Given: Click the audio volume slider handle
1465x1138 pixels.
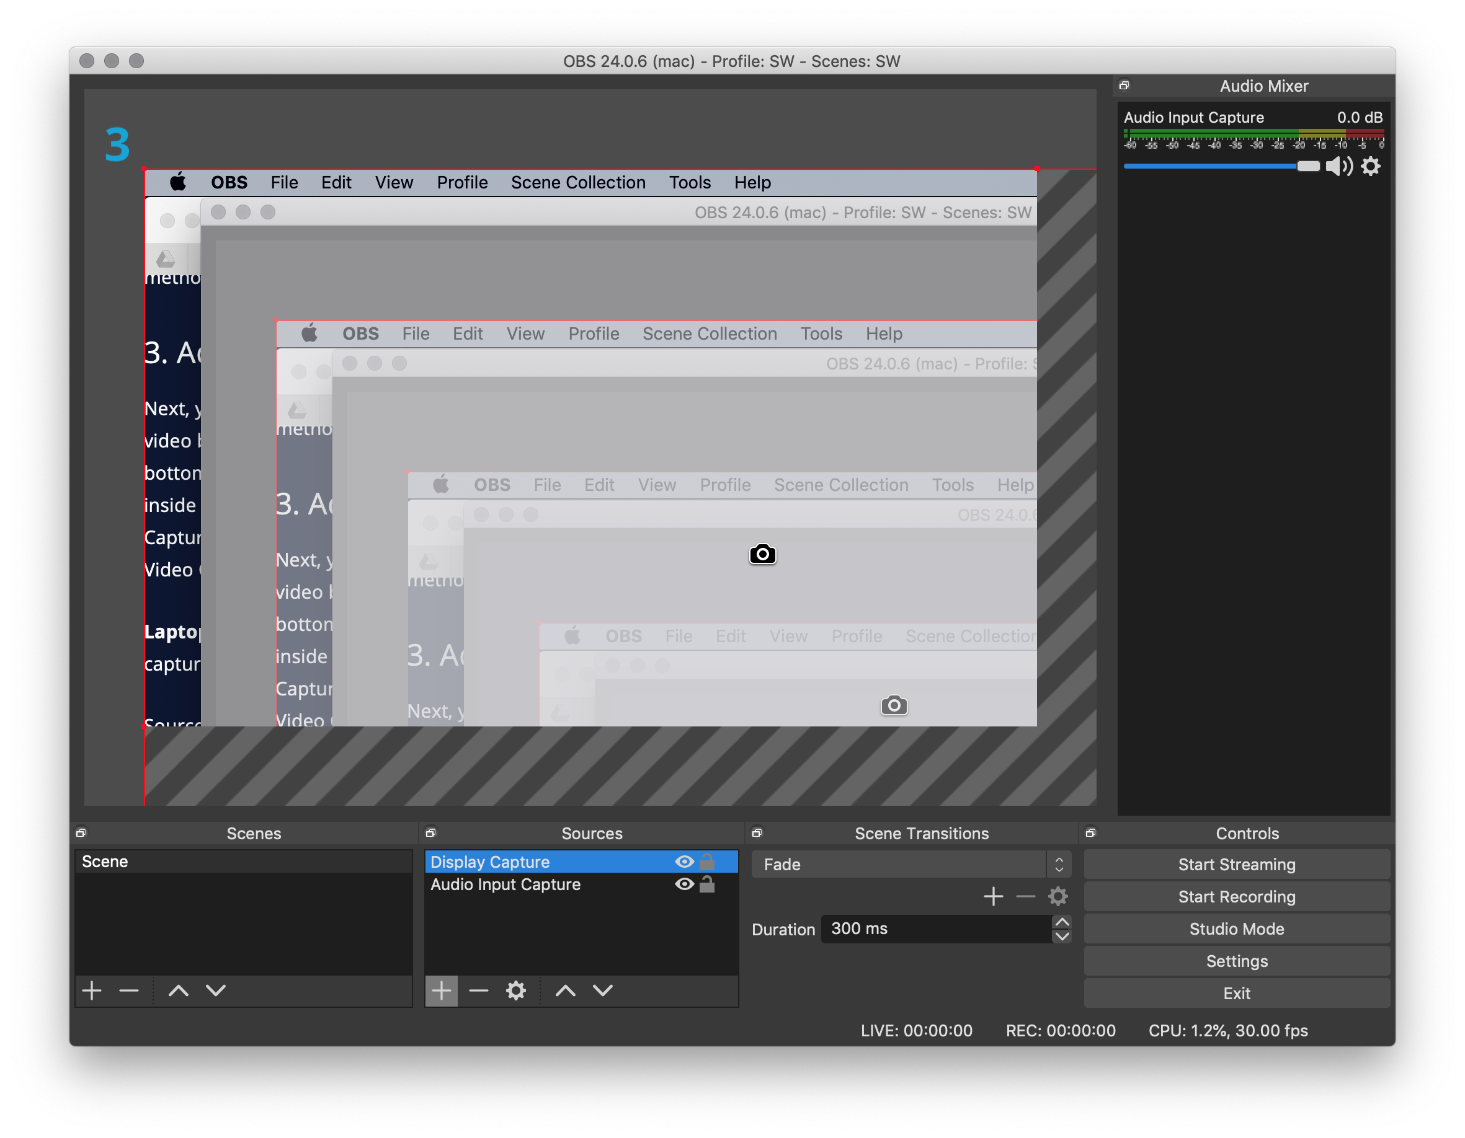Looking at the screenshot, I should 1307,166.
